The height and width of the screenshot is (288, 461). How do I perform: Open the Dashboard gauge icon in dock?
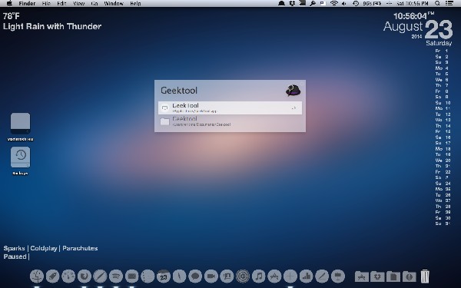pyautogui.click(x=68, y=276)
